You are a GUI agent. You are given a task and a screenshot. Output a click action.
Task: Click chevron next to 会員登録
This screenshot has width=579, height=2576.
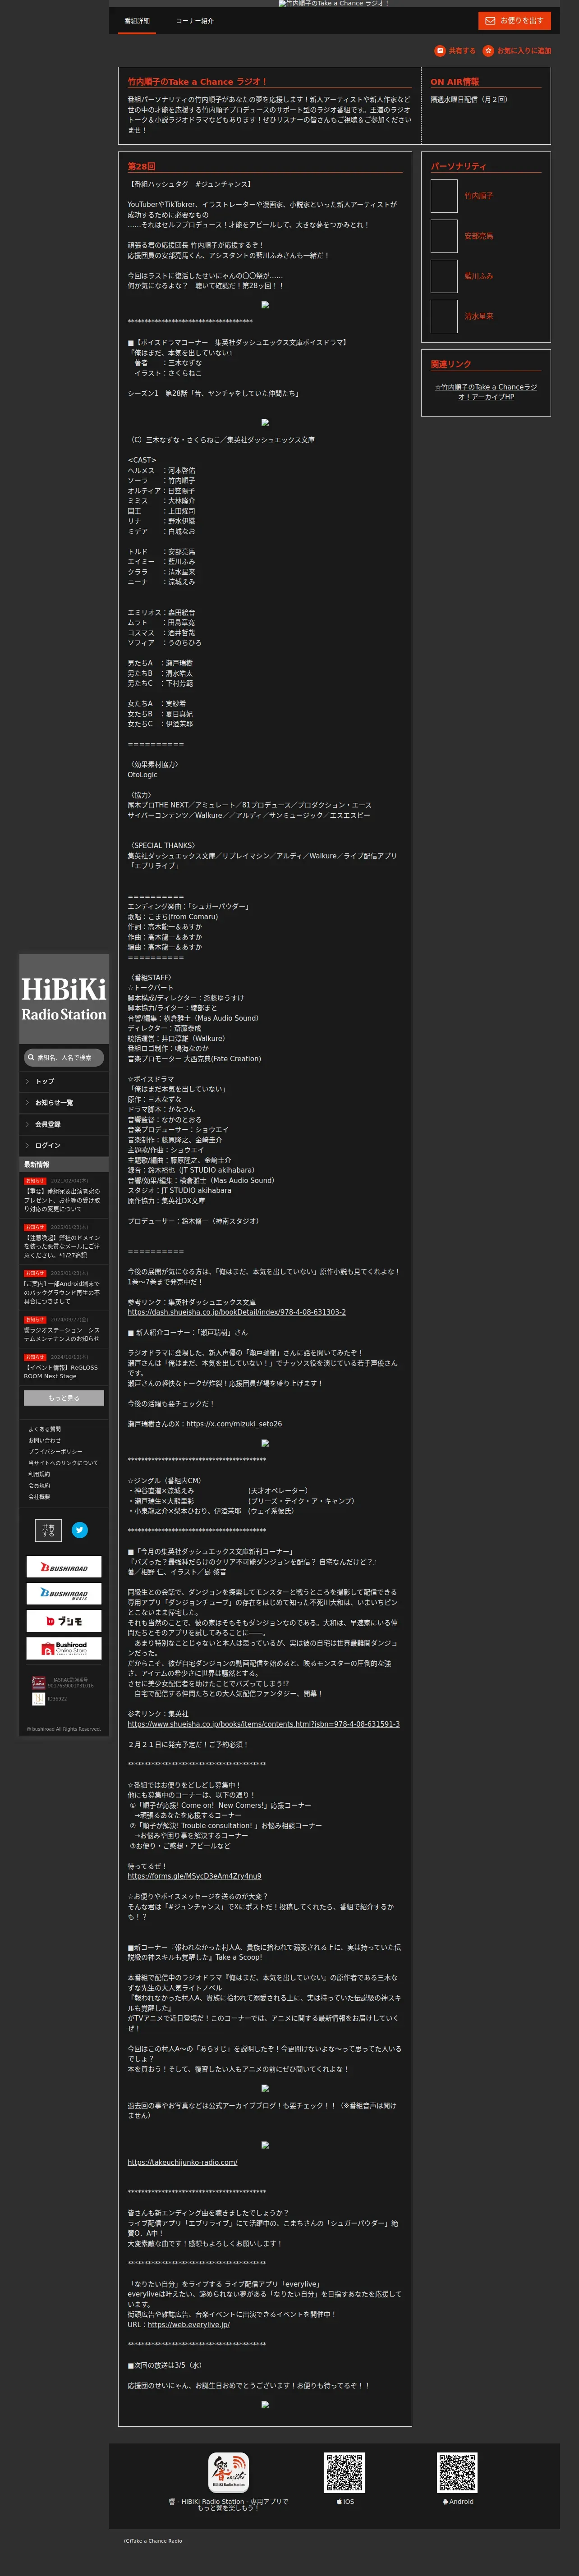27,1124
